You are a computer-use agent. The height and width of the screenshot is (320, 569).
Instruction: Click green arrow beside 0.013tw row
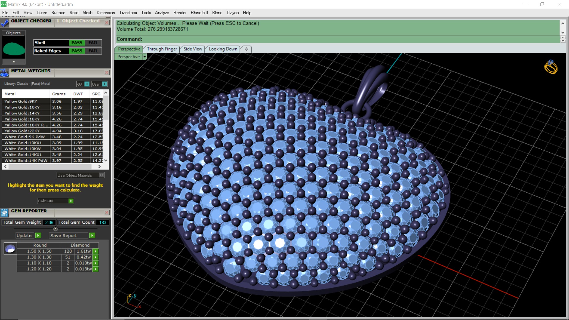click(95, 269)
